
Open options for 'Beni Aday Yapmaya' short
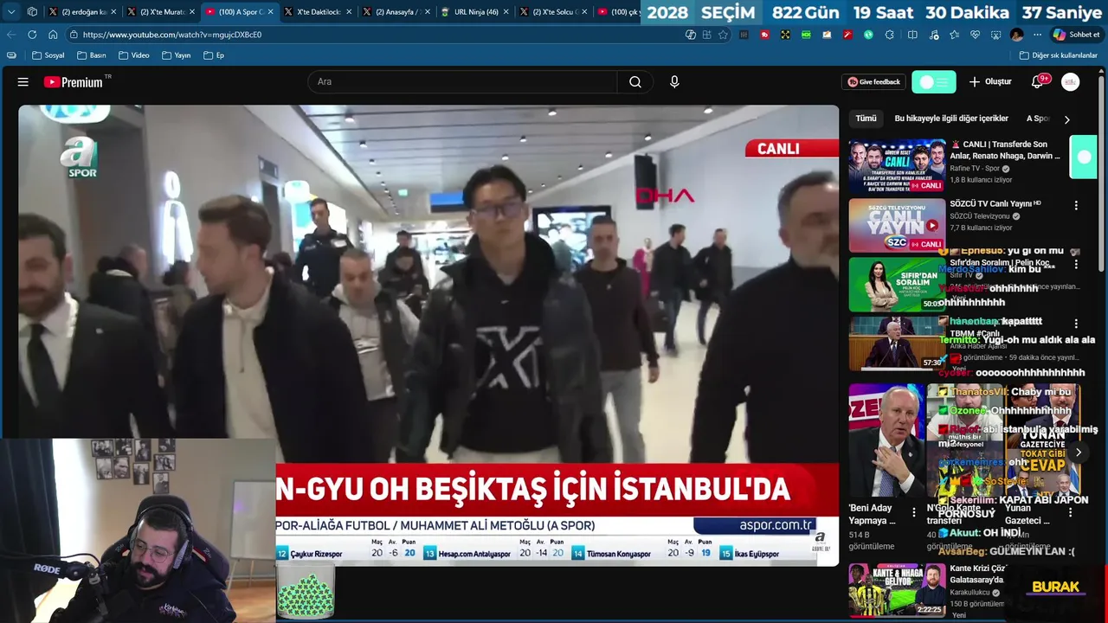pos(914,512)
